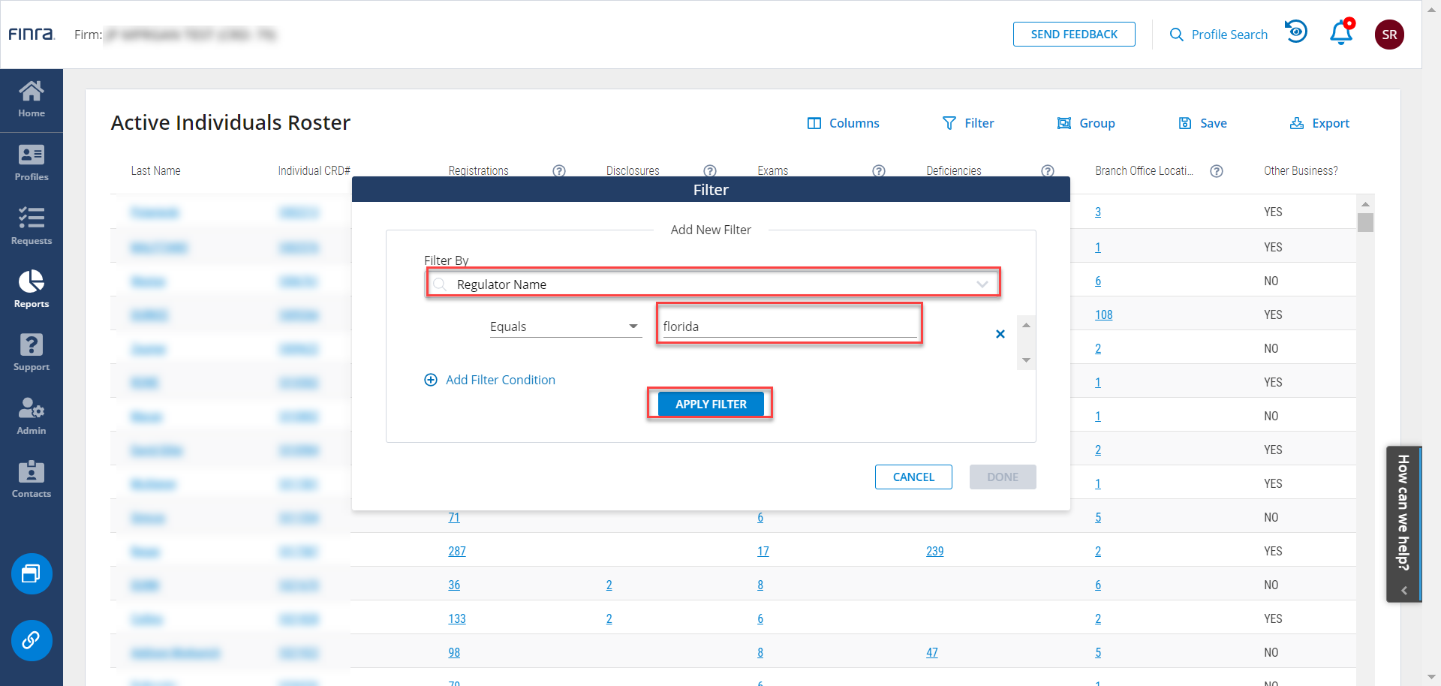Click the Branch Office Location help icon
1441x686 pixels.
click(1217, 171)
